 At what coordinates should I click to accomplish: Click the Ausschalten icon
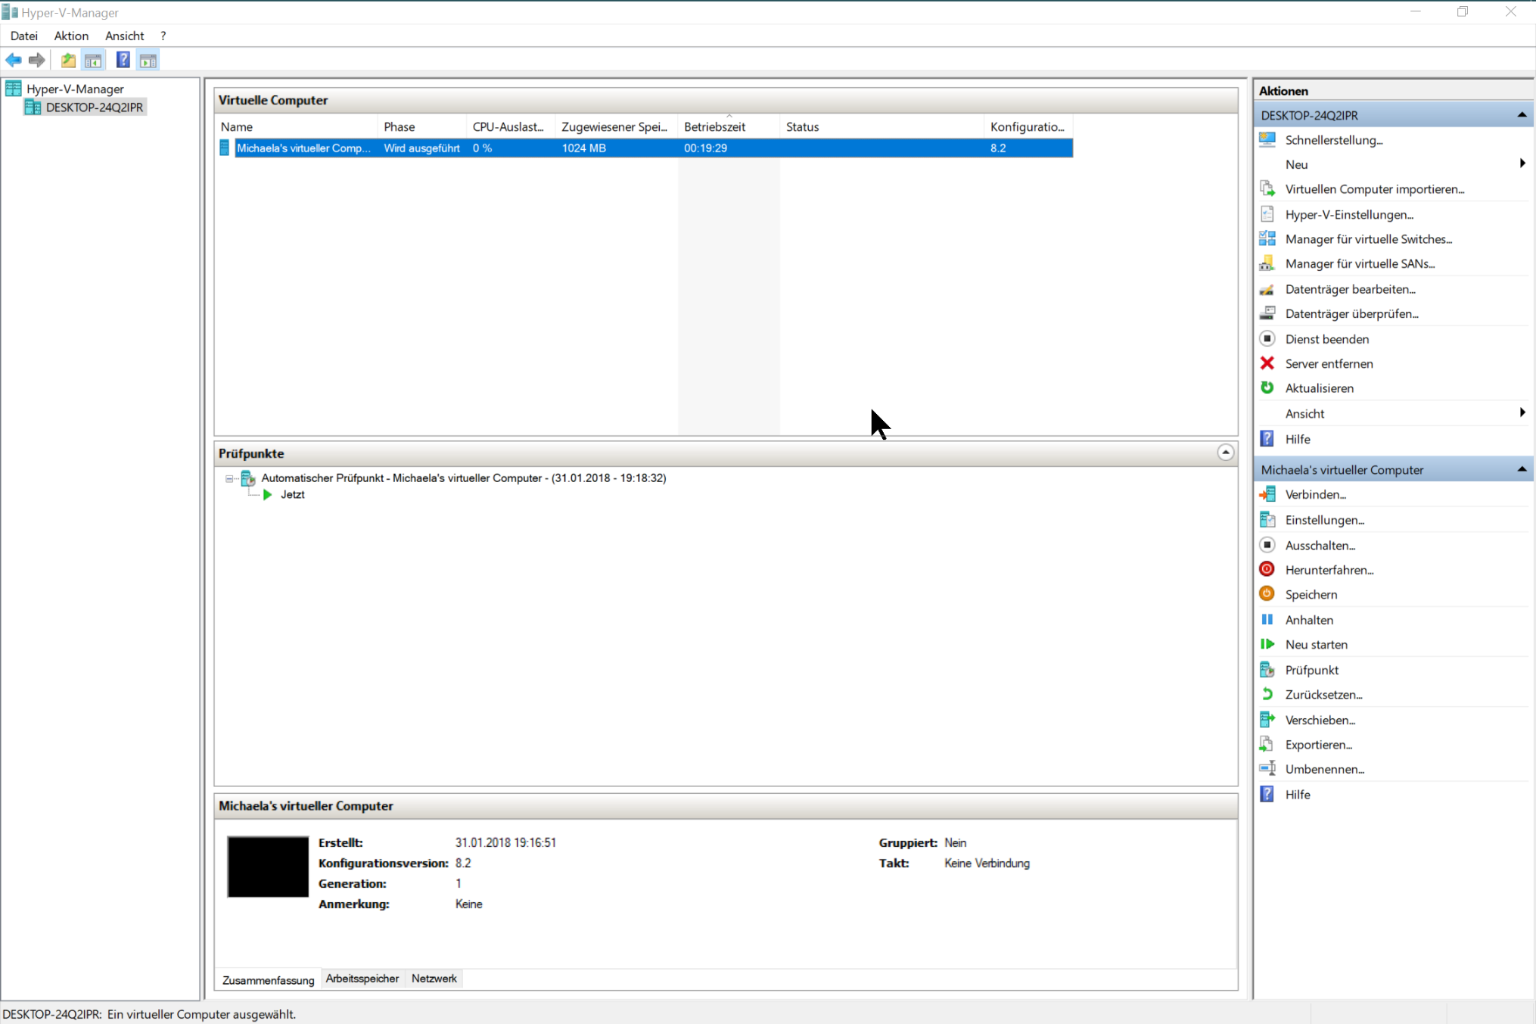coord(1267,545)
